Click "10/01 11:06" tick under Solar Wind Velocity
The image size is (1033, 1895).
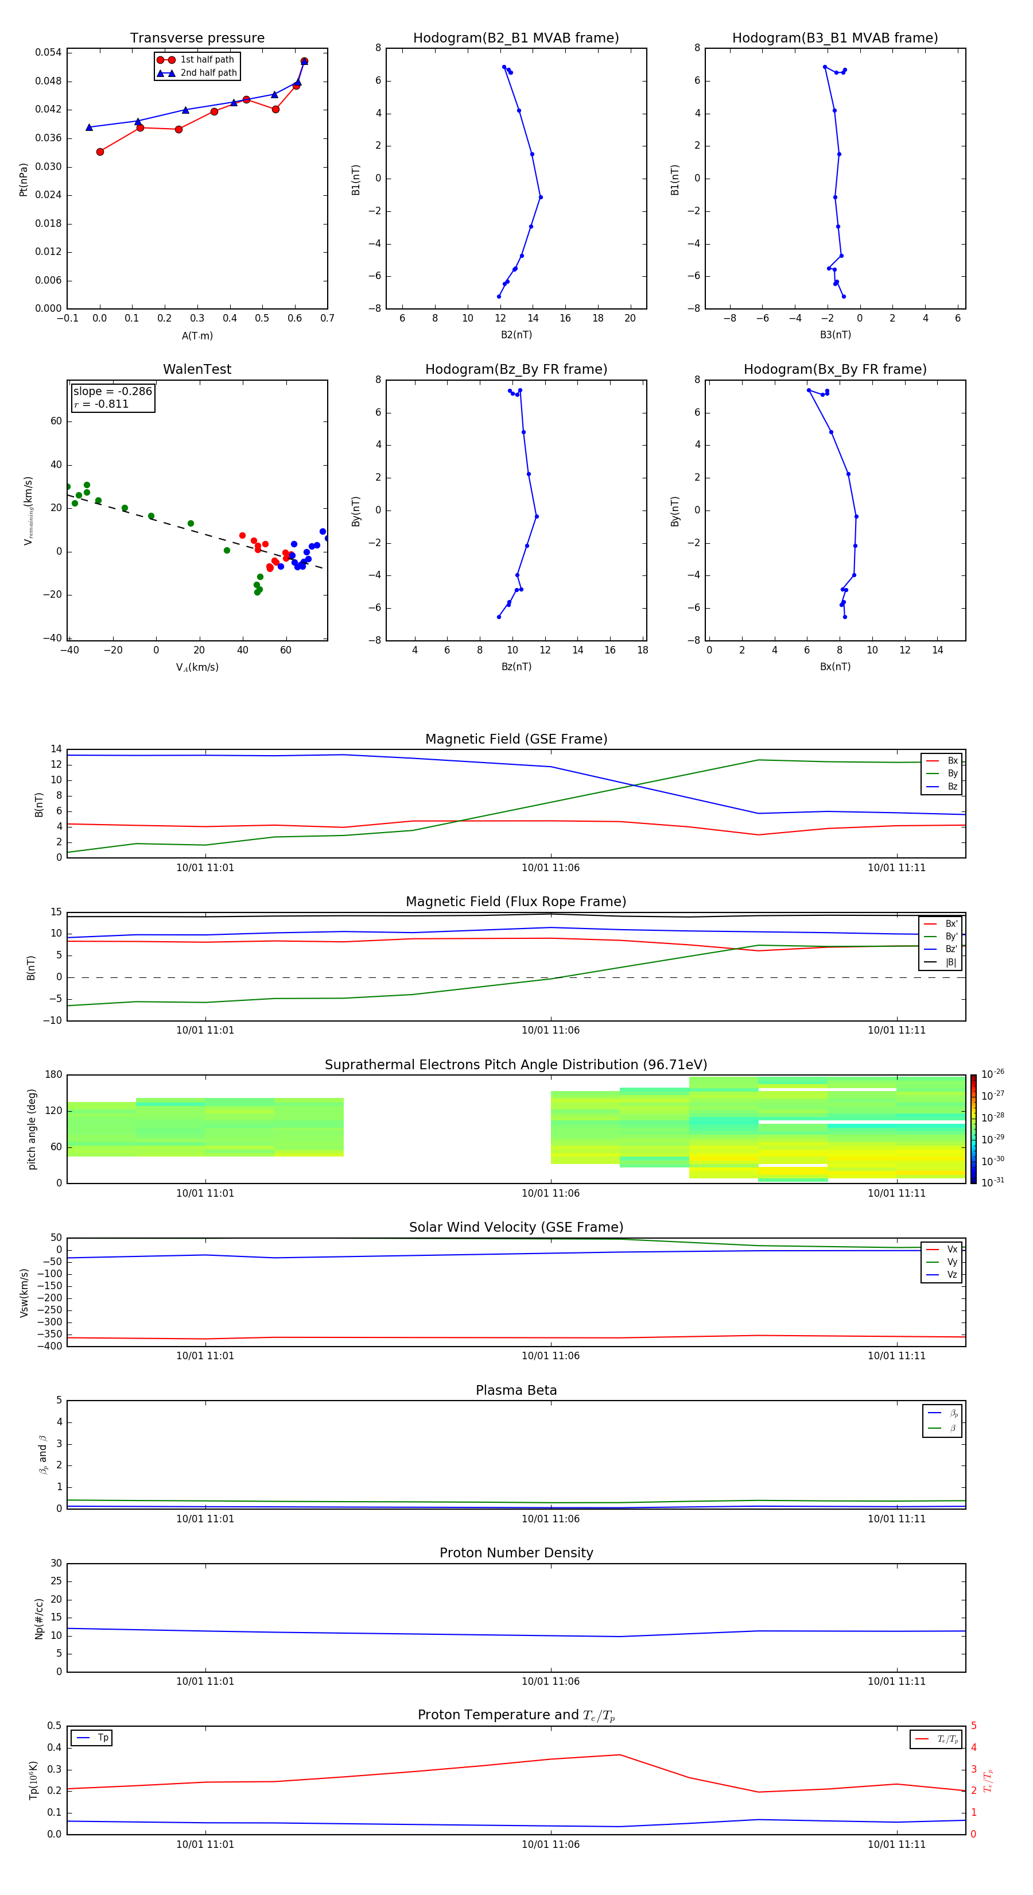[x=551, y=1356]
